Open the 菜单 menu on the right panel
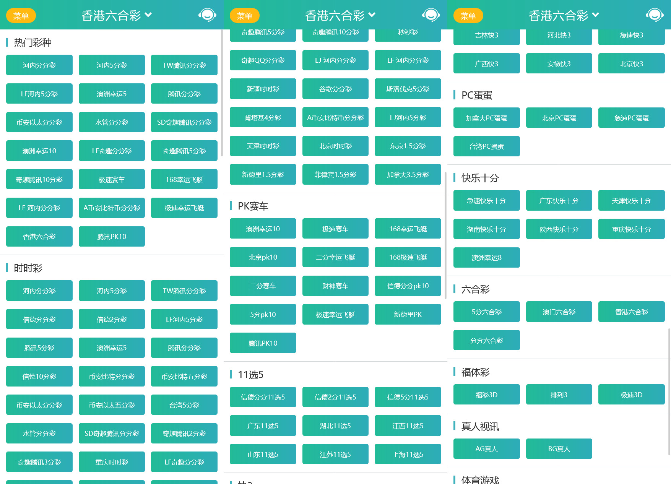 (x=468, y=16)
